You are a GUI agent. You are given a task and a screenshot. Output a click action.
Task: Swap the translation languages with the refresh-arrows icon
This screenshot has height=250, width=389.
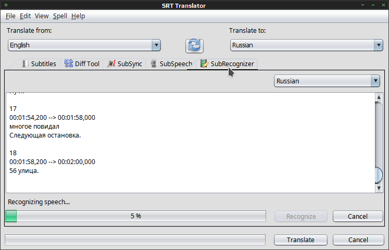194,46
